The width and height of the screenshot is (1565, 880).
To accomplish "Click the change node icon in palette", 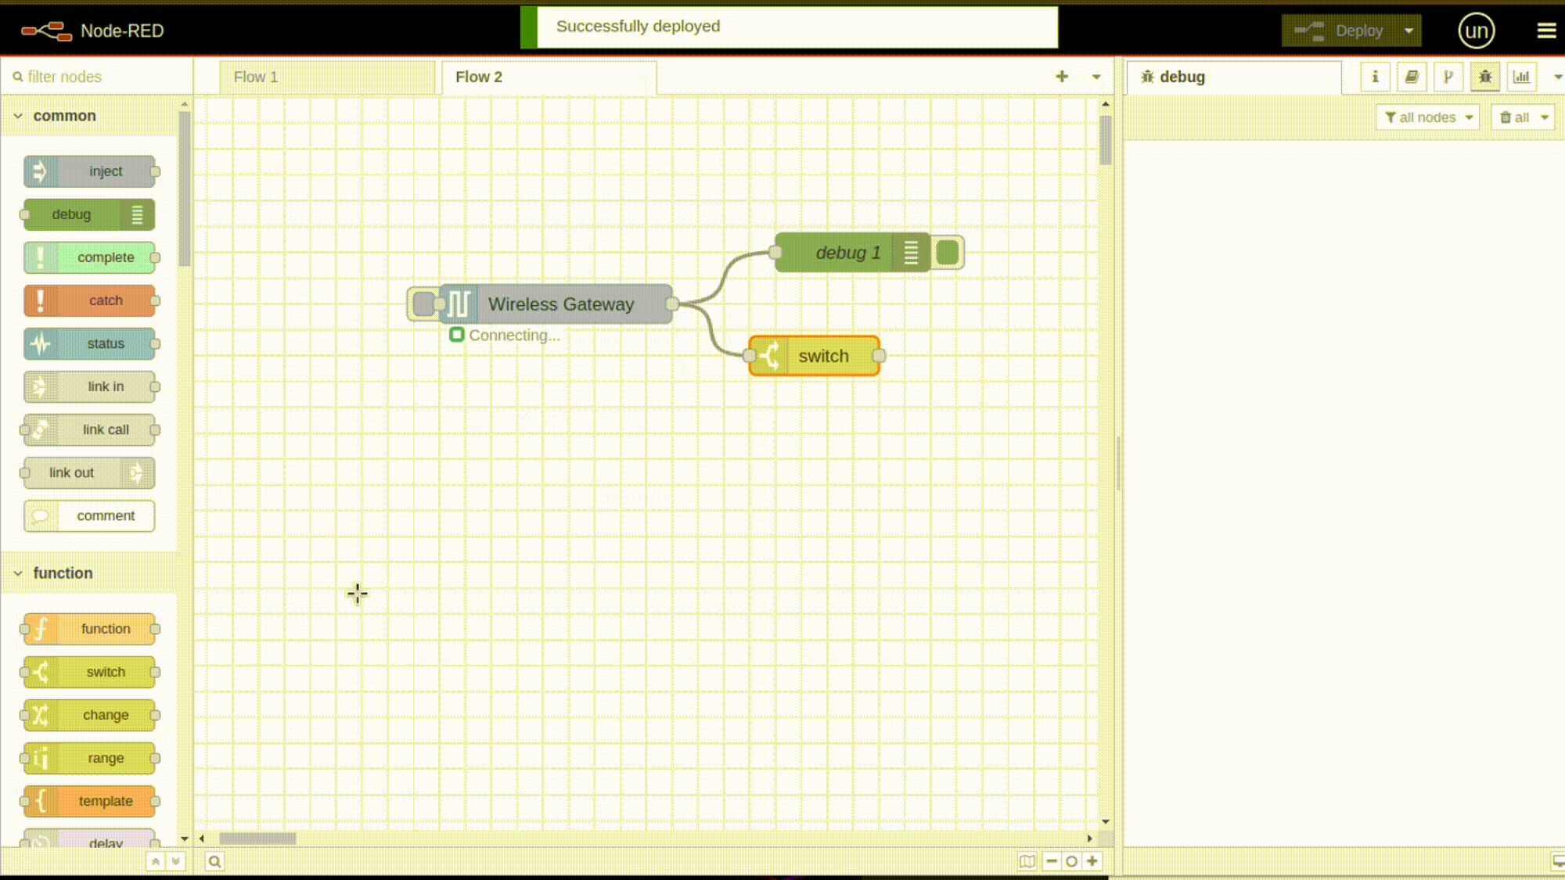I will (x=40, y=714).
